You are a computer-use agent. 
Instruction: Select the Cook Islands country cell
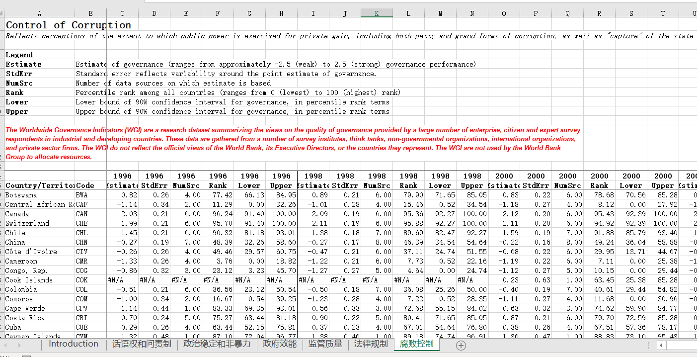point(40,280)
